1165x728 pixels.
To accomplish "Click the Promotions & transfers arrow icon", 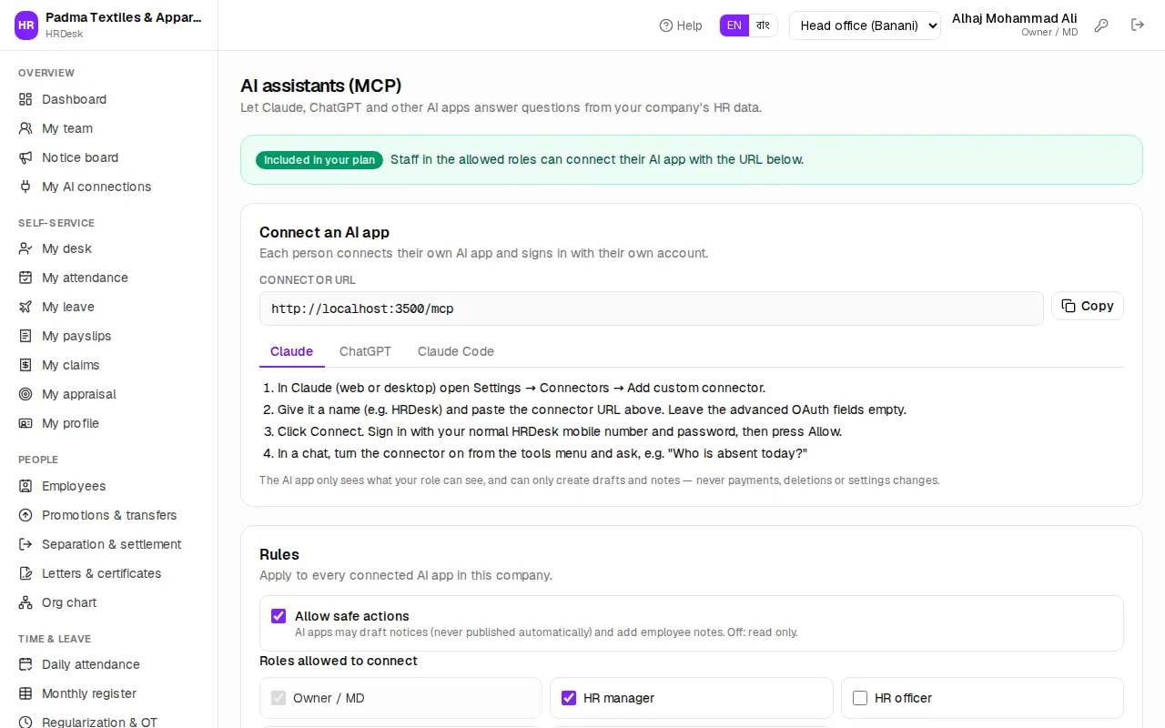I will pyautogui.click(x=25, y=515).
